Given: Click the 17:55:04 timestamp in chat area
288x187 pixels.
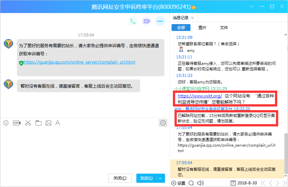Looking at the screenshot, I should click(86, 35).
